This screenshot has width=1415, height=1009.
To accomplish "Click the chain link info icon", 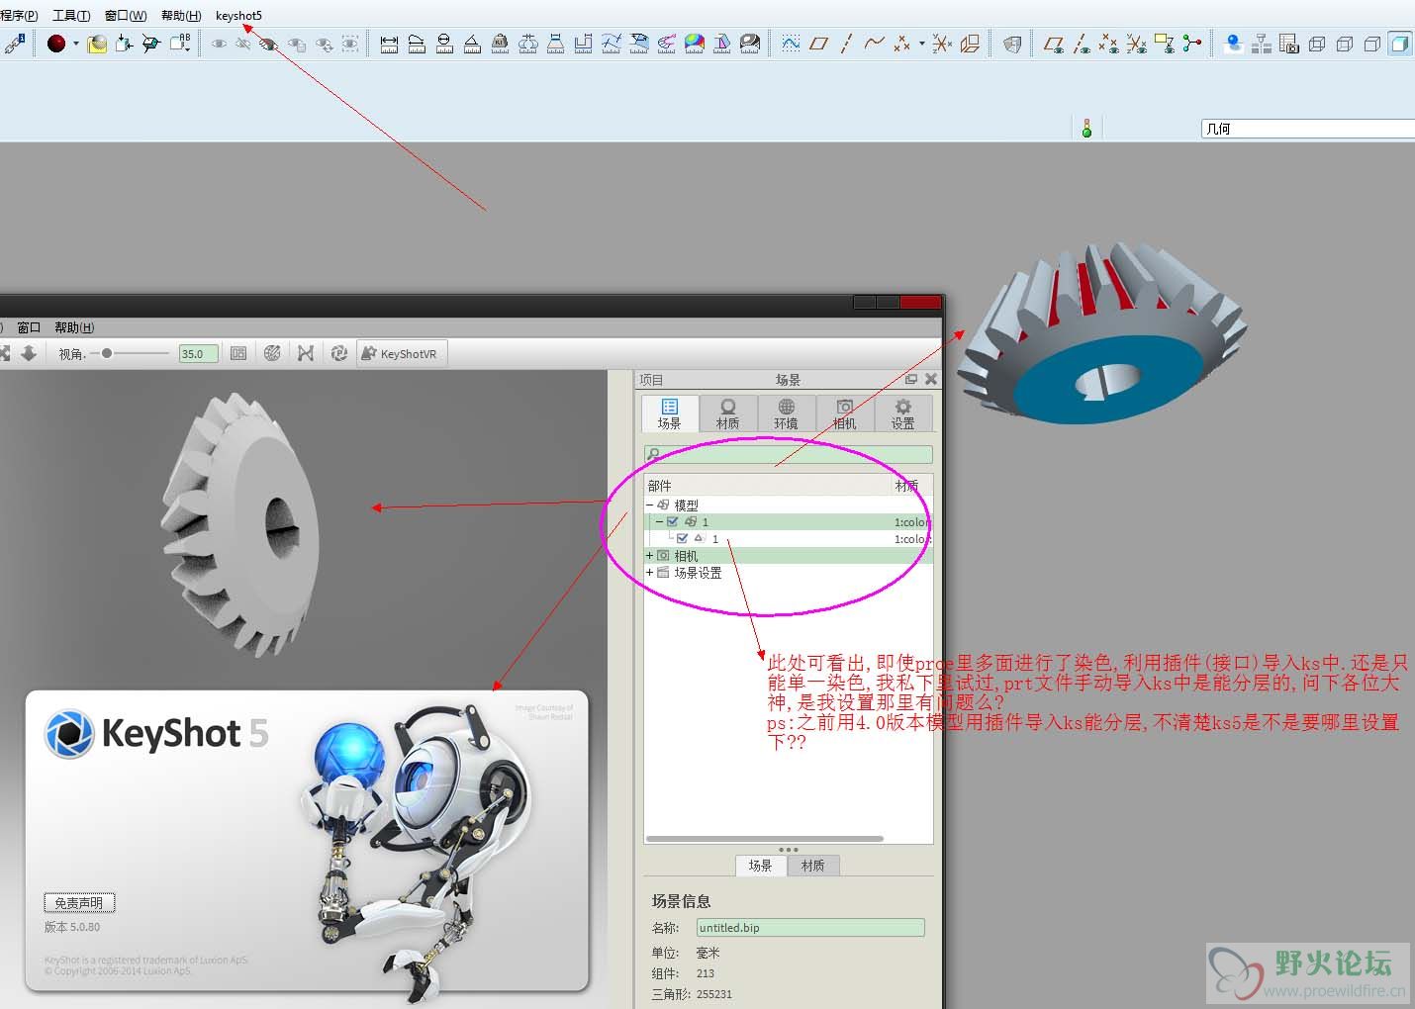I will pos(15,44).
